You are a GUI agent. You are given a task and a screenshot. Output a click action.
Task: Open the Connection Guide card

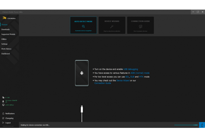(140, 25)
